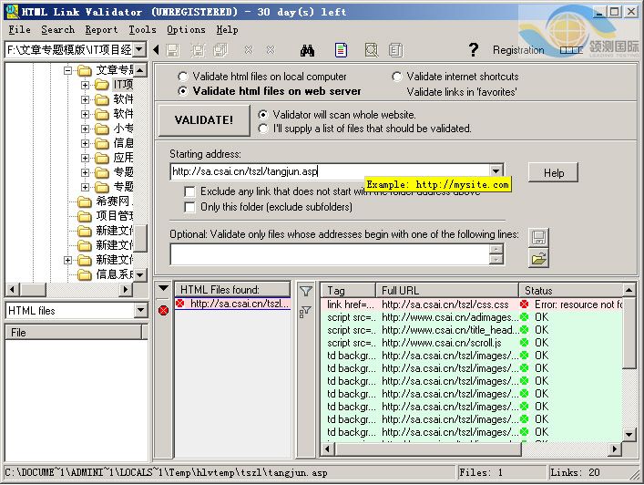Open the 'HTML files' file type dropdown

140,310
